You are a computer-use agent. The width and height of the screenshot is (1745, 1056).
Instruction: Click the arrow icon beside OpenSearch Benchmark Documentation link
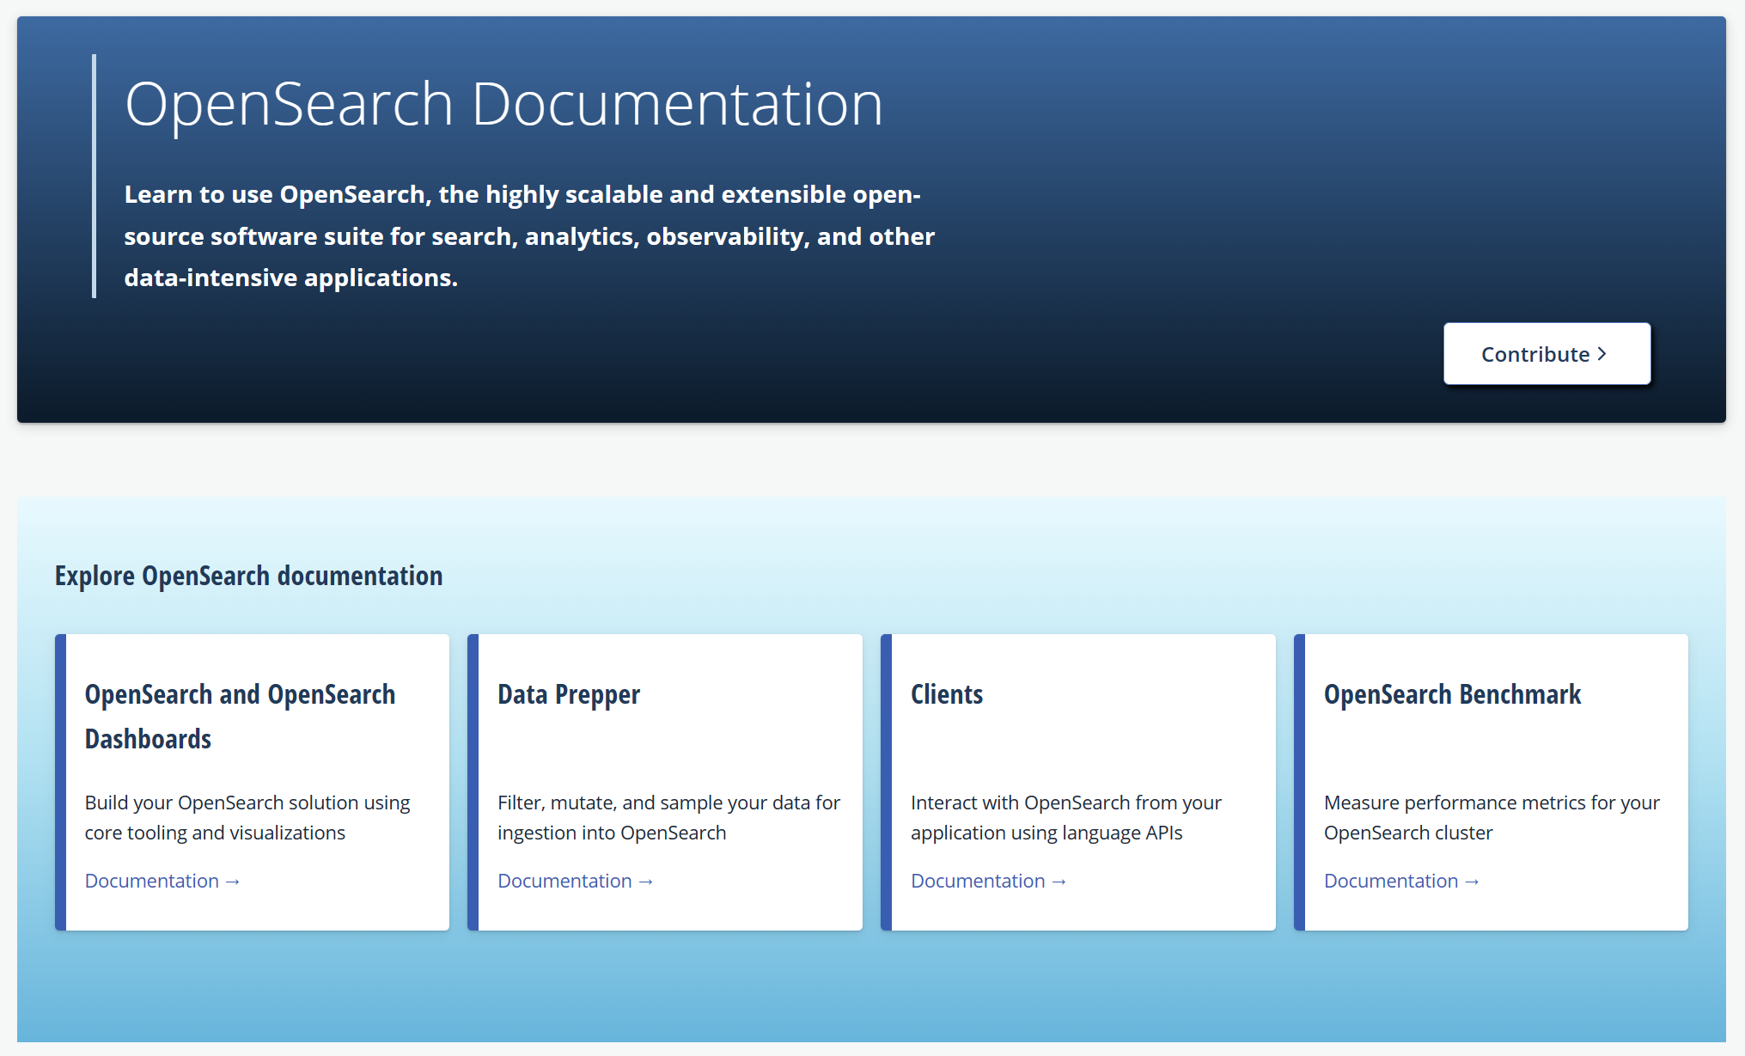(1472, 881)
